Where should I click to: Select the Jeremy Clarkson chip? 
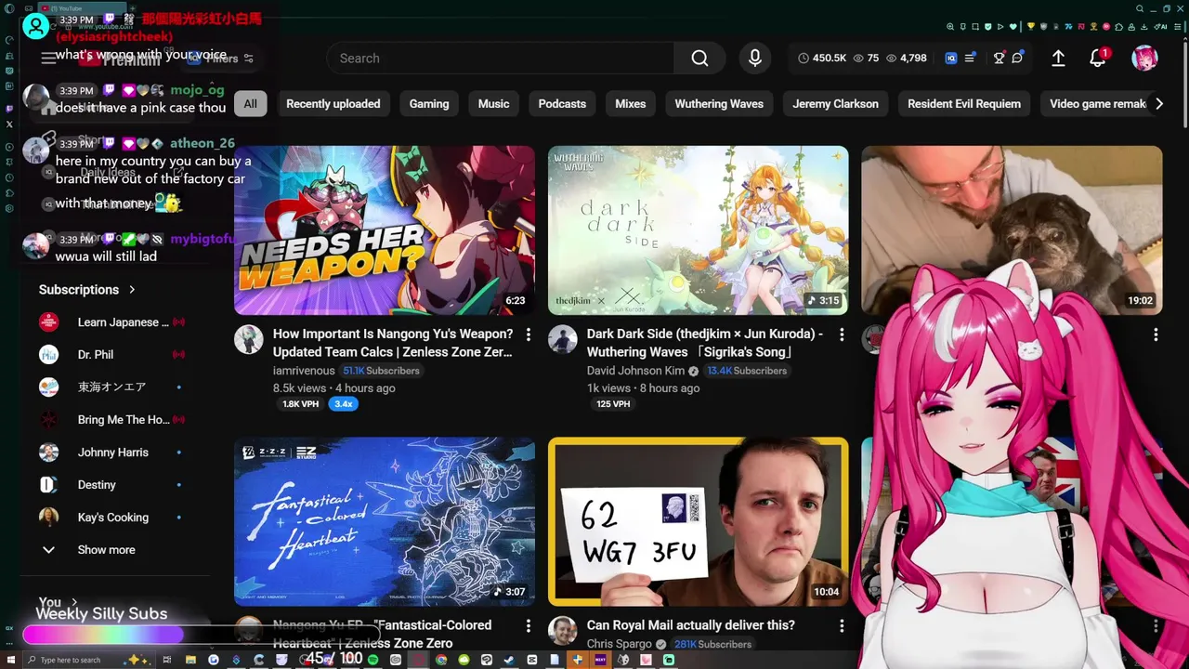click(x=835, y=104)
